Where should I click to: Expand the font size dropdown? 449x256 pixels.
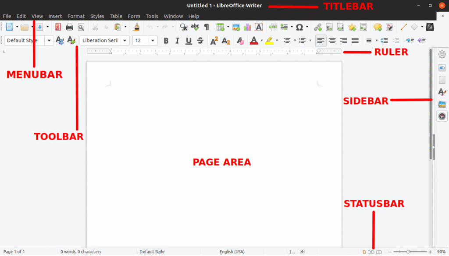(x=153, y=41)
